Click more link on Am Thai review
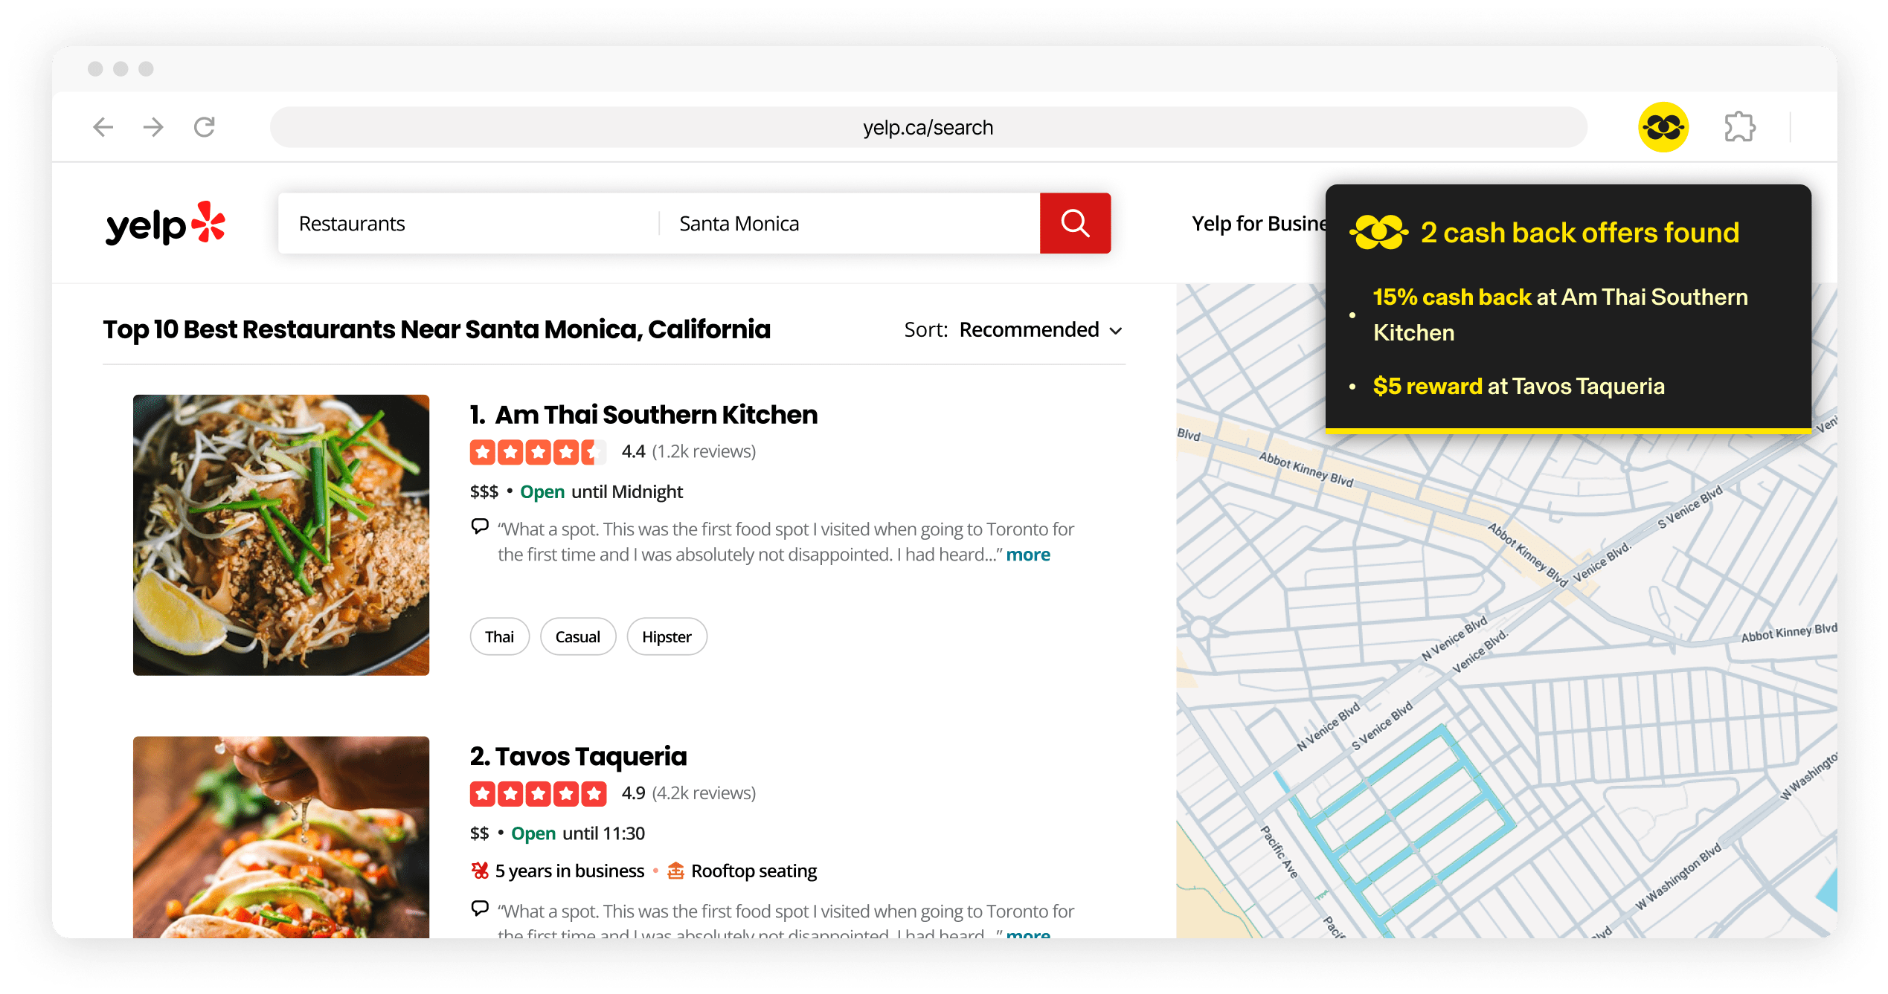The height and width of the screenshot is (994, 1888). click(x=1028, y=555)
